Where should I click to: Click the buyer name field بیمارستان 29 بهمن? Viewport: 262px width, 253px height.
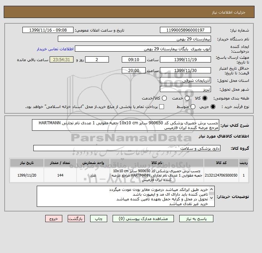[x=134, y=39]
